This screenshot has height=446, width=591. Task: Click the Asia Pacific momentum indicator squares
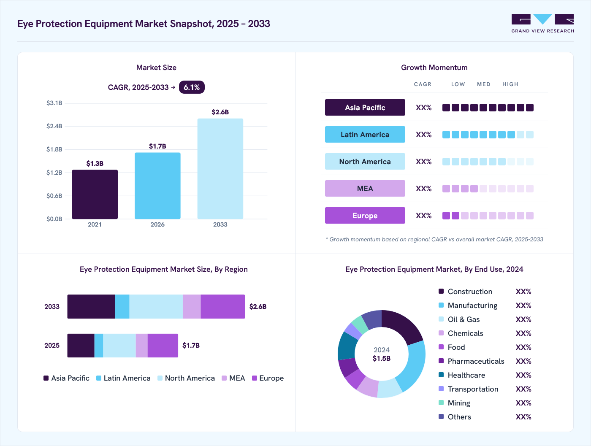tap(488, 108)
